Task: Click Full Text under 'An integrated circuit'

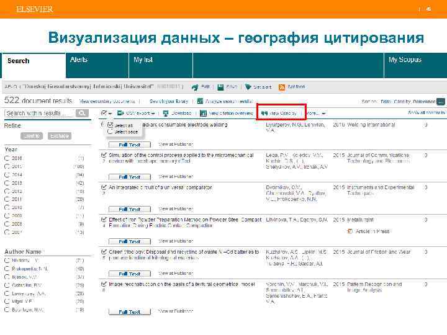Action: coord(130,209)
